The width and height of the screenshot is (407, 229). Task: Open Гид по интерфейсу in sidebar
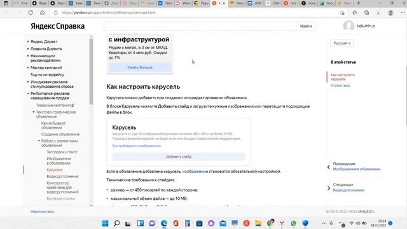47,74
